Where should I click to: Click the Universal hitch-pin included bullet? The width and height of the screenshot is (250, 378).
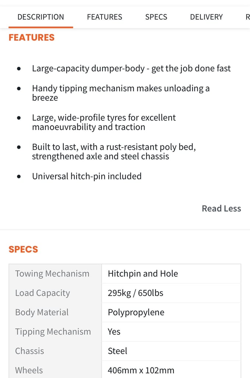[x=87, y=176]
